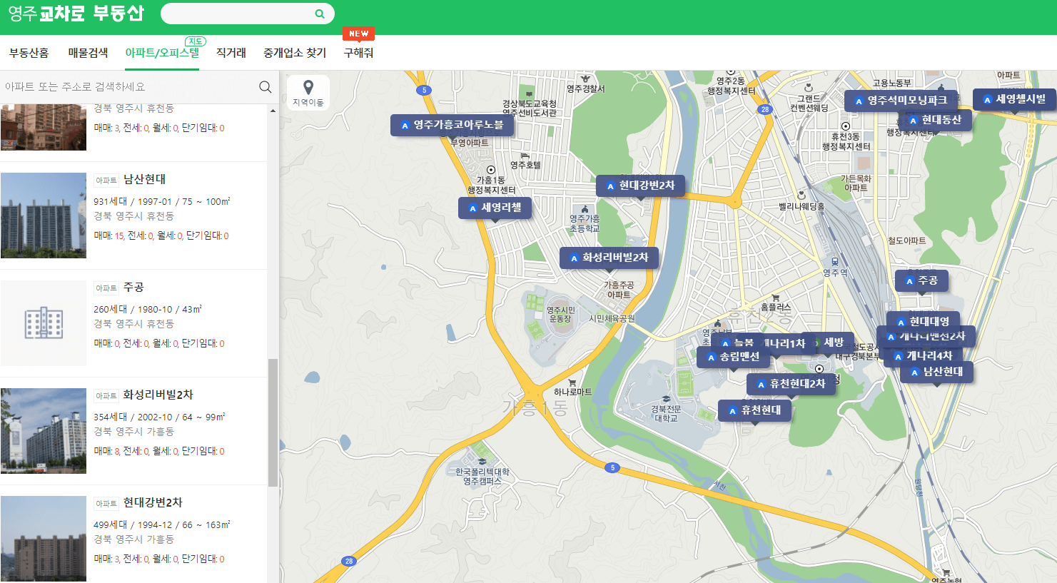This screenshot has width=1057, height=583.
Task: Click the 매매: 8 line under 화성리버빌2차
Action: click(x=159, y=451)
